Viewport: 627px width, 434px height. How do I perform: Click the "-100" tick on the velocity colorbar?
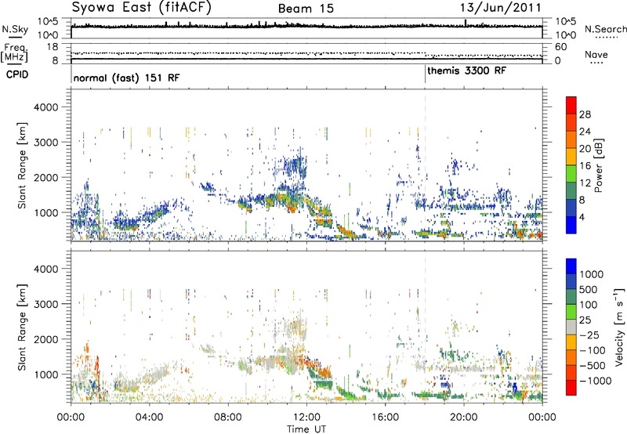[593, 350]
